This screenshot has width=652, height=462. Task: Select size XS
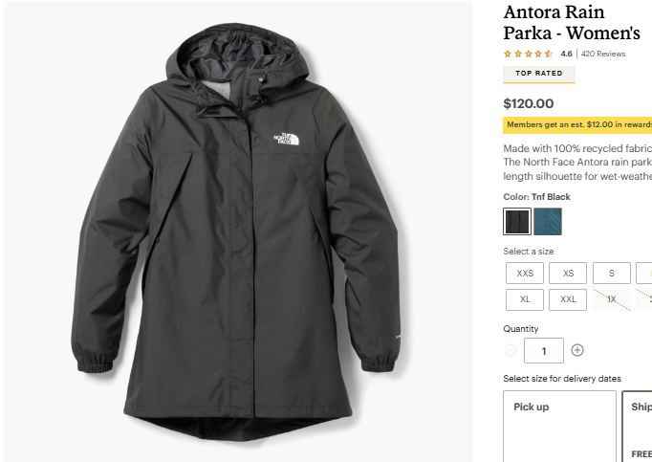(x=568, y=274)
